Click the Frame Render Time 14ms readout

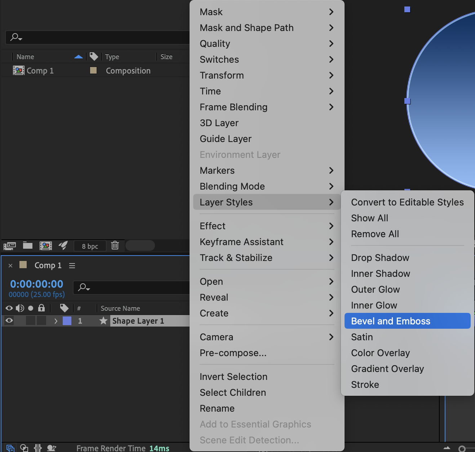coord(123,448)
